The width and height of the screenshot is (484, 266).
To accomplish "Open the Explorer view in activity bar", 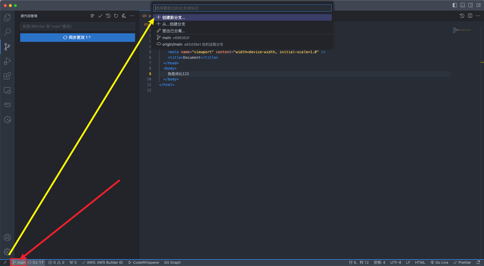I will [x=7, y=17].
